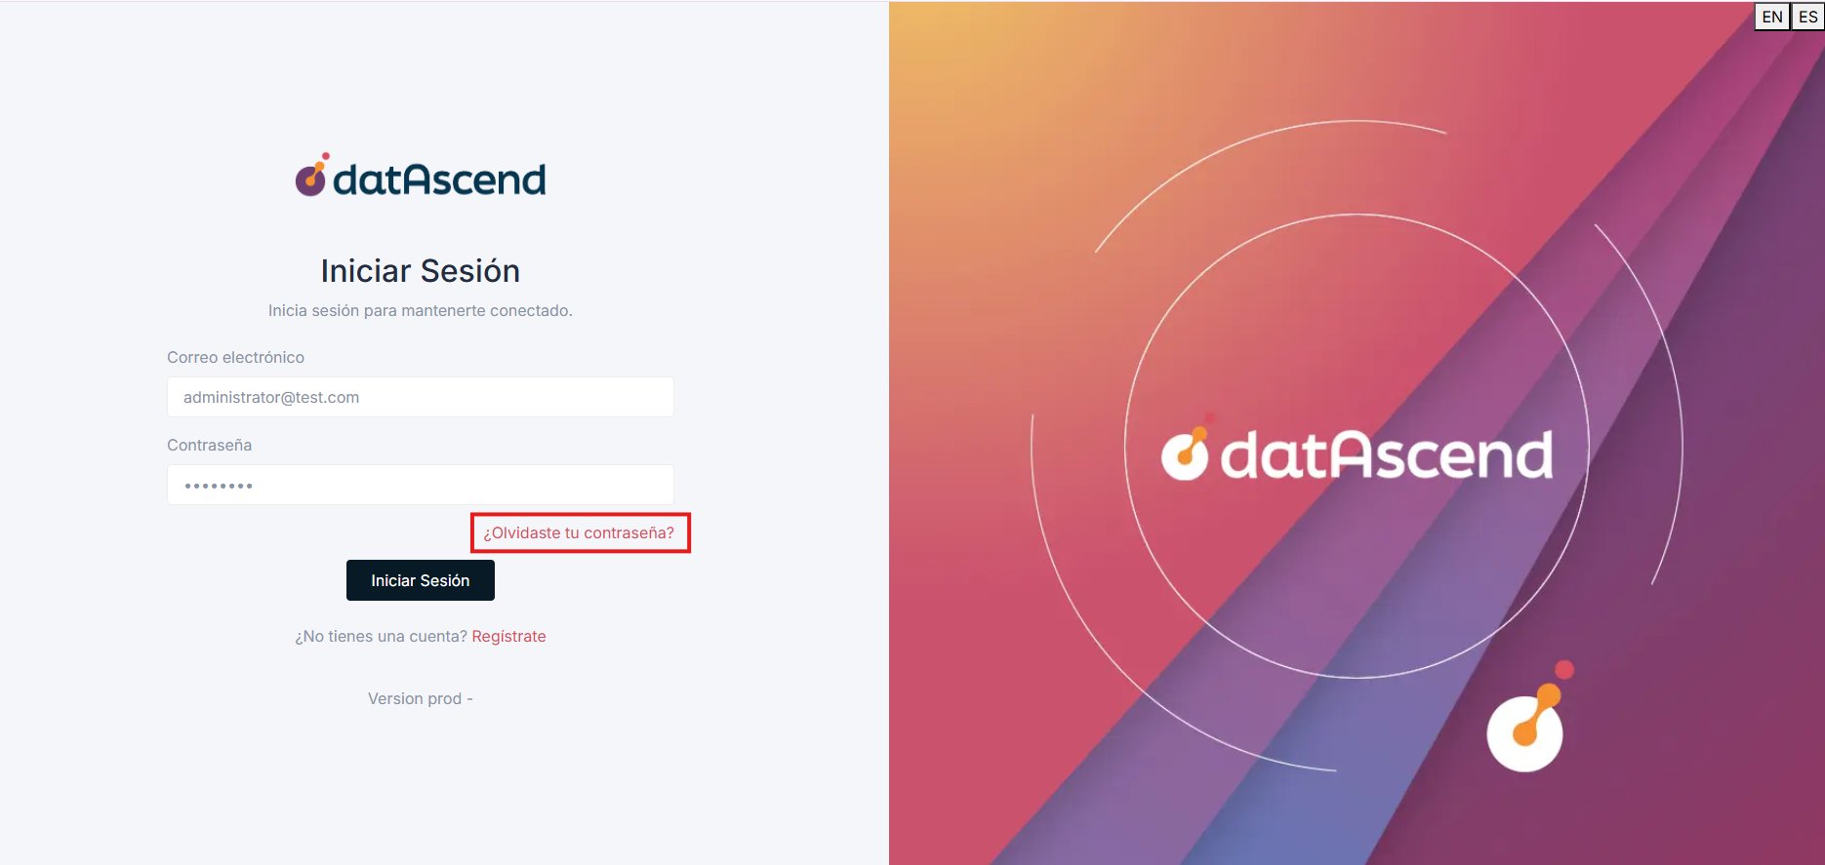Click the Correo electrónico field label
The height and width of the screenshot is (865, 1825).
235,357
